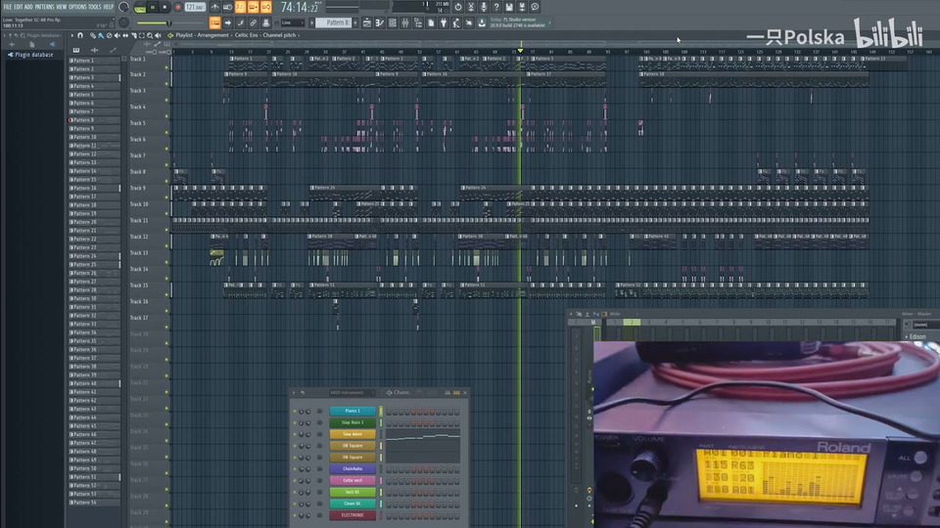Screen dimensions: 940x528
Task: Open the mixer view icon in toolbar
Action: coord(405,22)
